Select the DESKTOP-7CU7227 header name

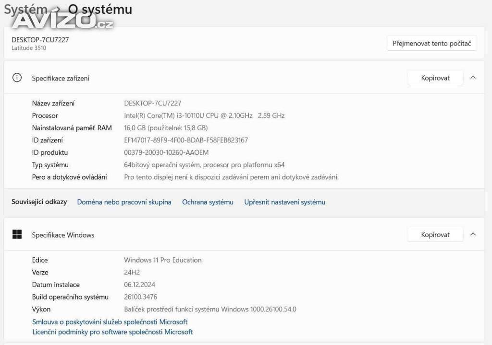40,40
